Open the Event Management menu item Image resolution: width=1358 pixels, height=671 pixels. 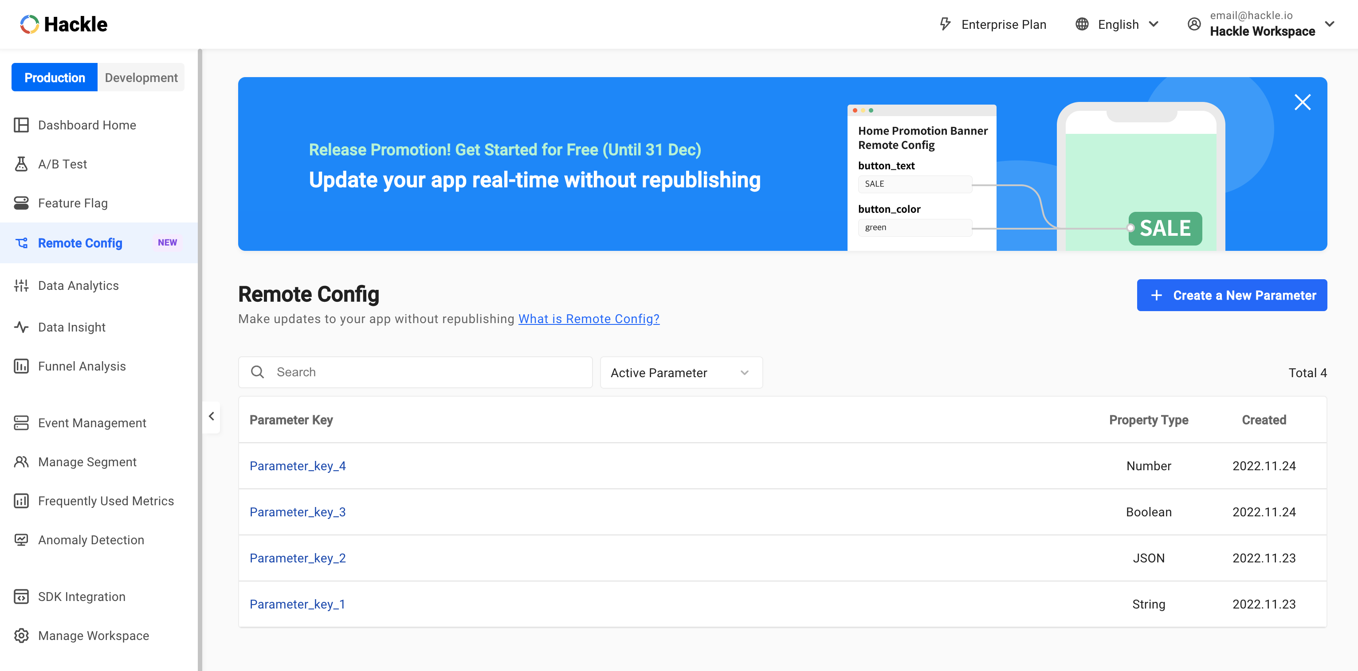pyautogui.click(x=92, y=423)
